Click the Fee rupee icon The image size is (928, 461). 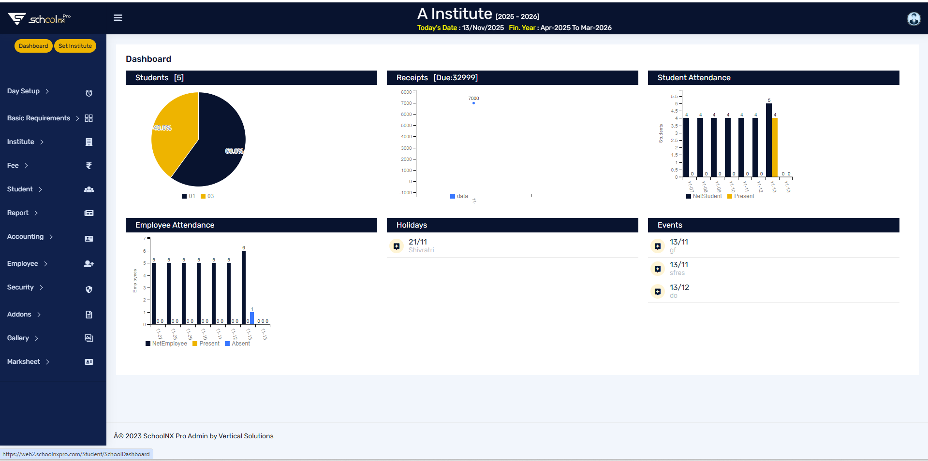coord(89,166)
